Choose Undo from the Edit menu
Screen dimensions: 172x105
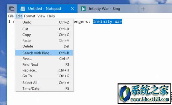point(44,22)
